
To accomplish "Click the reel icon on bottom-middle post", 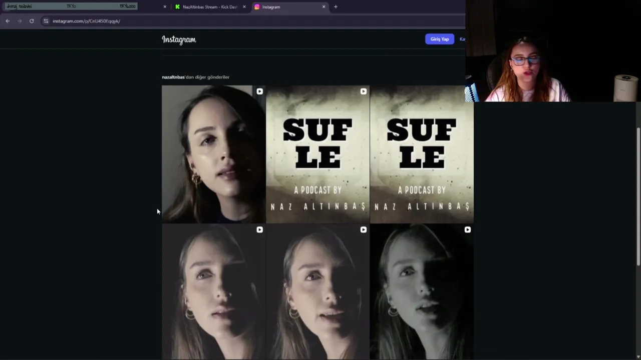I will coord(364,229).
